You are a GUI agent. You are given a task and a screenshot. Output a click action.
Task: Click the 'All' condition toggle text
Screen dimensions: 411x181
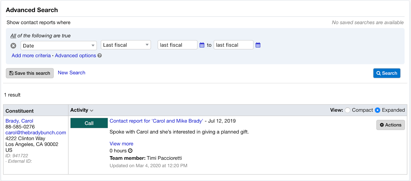pyautogui.click(x=13, y=36)
